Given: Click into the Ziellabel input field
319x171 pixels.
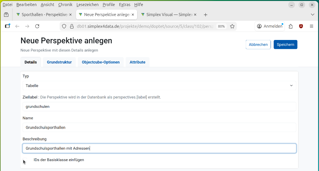Looking at the screenshot, I should [x=159, y=107].
